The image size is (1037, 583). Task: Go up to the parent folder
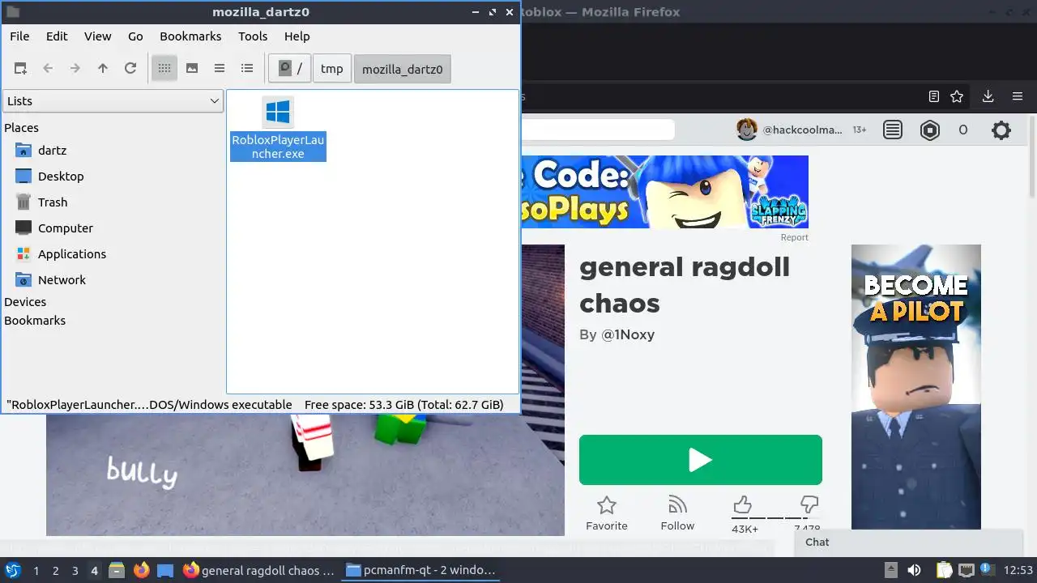coord(103,69)
